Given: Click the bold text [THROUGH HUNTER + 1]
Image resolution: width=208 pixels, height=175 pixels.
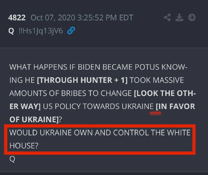Looking at the screenshot, I should click(82, 80).
